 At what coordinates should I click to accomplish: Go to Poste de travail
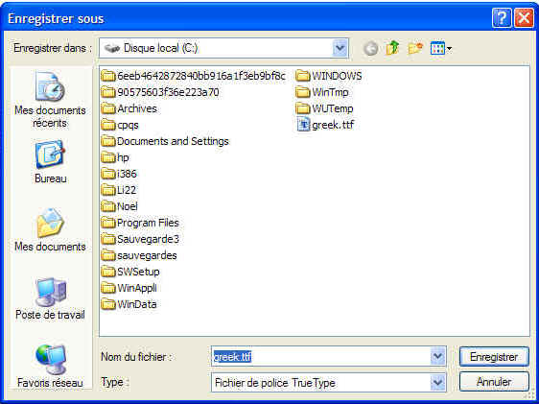point(50,298)
